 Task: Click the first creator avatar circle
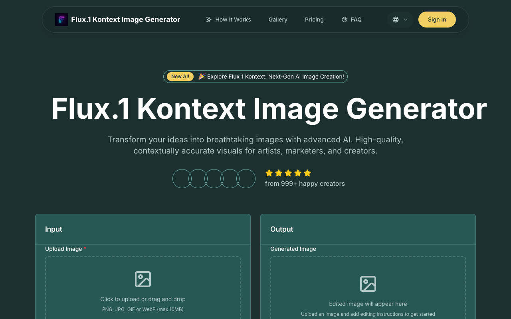click(x=182, y=179)
